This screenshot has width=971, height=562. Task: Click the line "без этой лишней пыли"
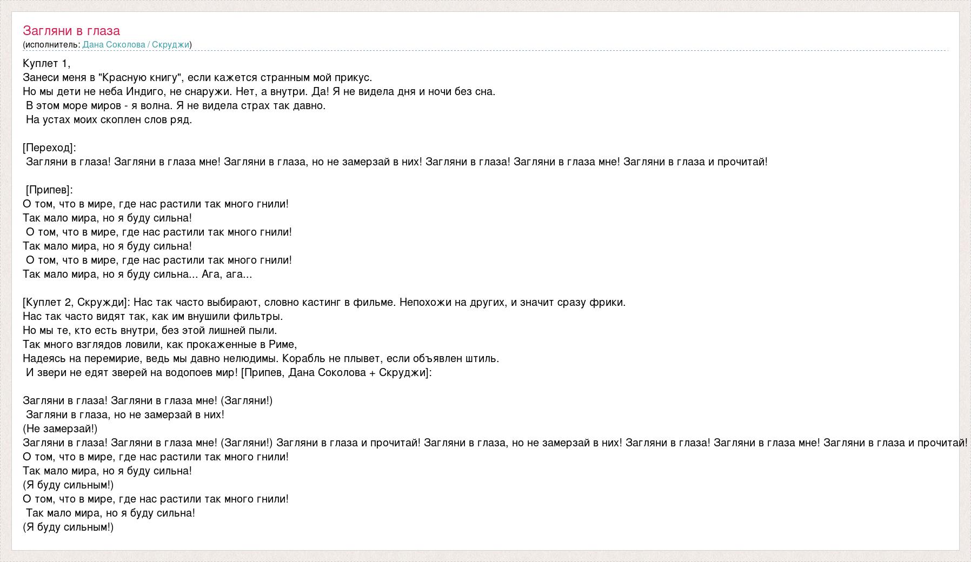point(150,330)
